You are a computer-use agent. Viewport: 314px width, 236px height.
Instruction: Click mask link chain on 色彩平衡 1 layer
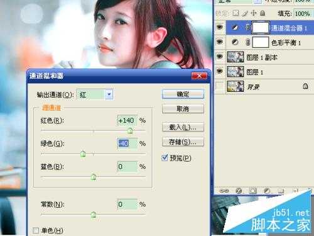(248, 42)
